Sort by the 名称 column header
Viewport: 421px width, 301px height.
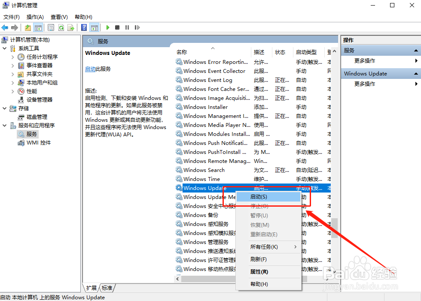pos(213,52)
